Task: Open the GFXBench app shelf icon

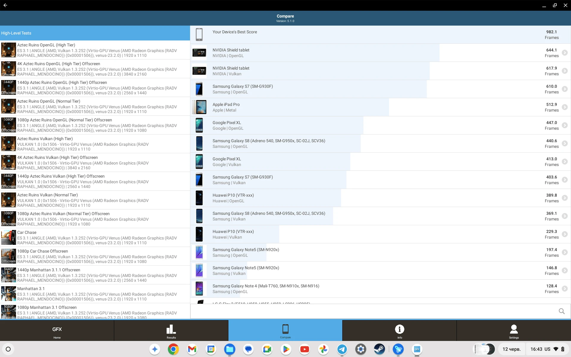Action: click(x=417, y=349)
